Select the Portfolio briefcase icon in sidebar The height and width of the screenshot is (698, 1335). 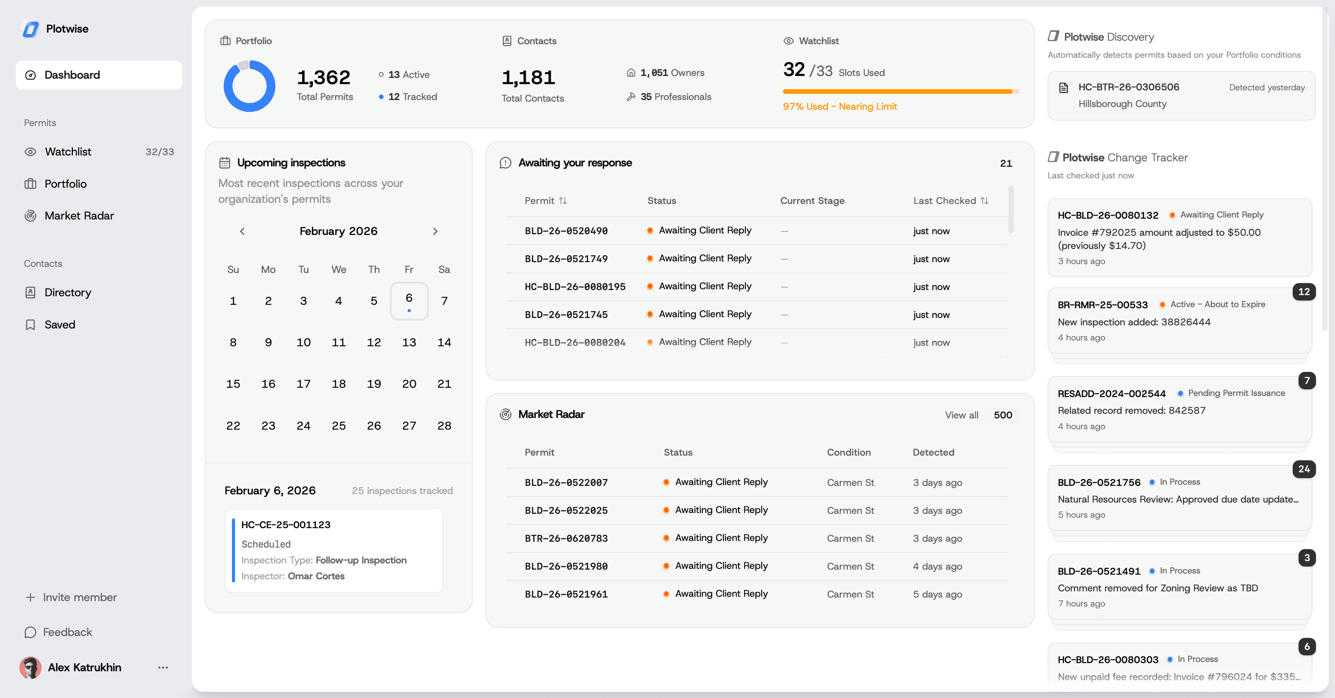tap(31, 183)
